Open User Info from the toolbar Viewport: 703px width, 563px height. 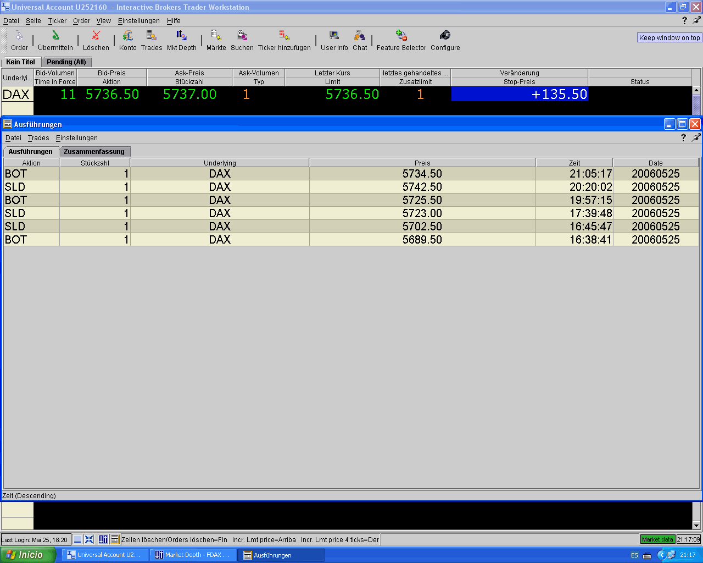pos(334,41)
